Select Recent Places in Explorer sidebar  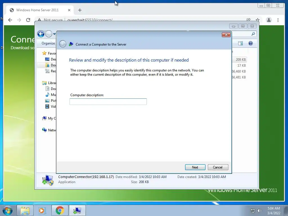pos(50,71)
